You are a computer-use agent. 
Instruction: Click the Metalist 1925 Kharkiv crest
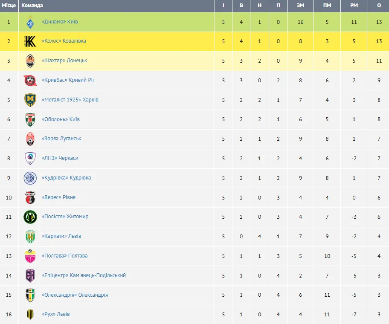30,100
